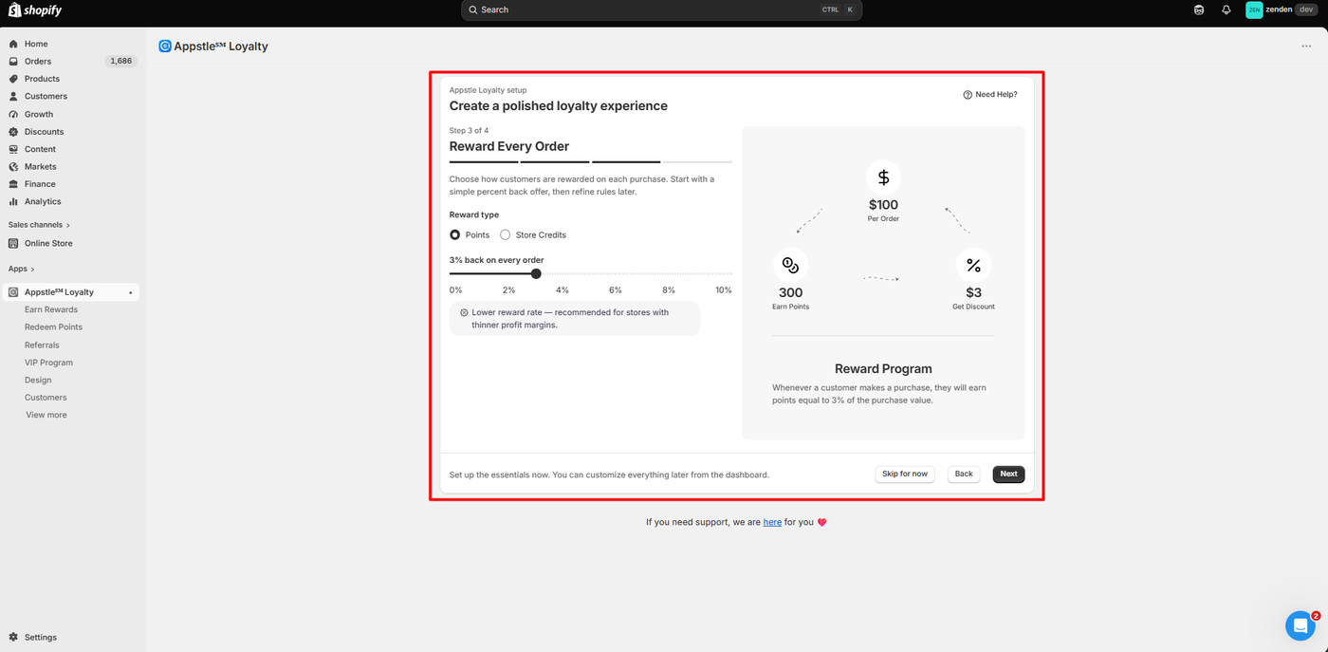Click the '10%' slider label
1328x652 pixels.
(x=723, y=290)
